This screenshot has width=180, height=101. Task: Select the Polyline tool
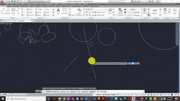tap(7, 11)
